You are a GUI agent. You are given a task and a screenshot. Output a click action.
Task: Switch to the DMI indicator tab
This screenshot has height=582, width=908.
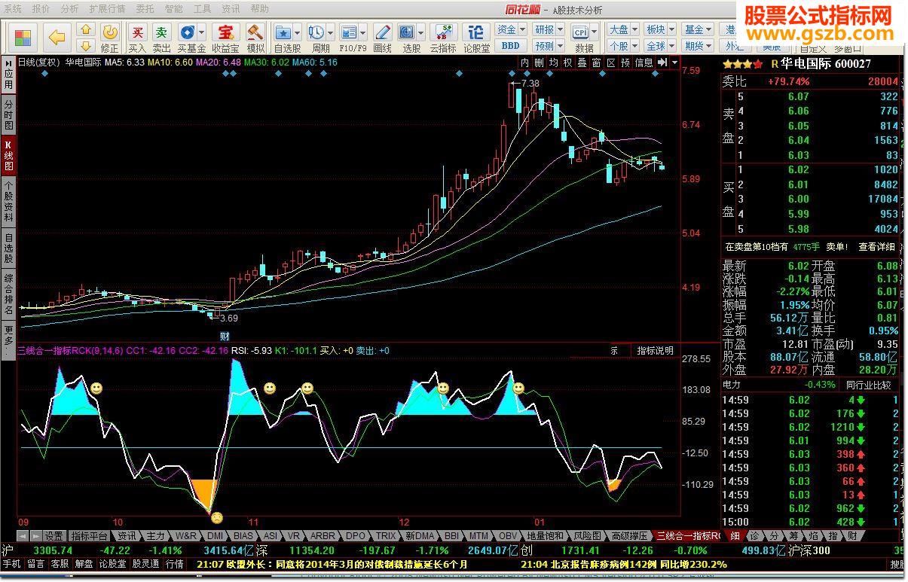click(216, 536)
